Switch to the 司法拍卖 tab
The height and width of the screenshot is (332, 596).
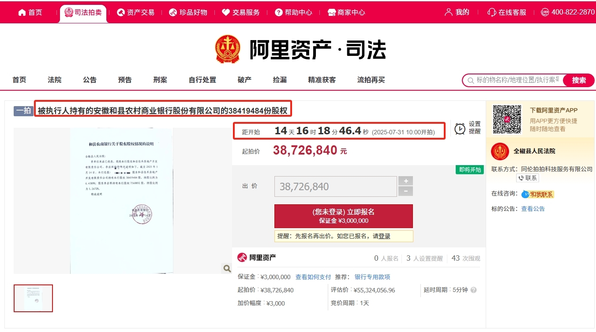pos(83,12)
